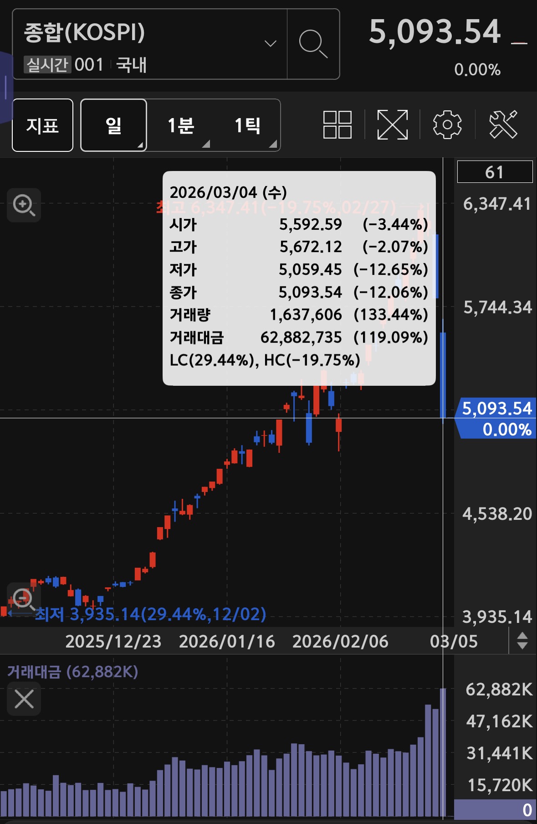
Task: Click the 종가 5,093.54 tooltip row
Action: pyautogui.click(x=299, y=292)
